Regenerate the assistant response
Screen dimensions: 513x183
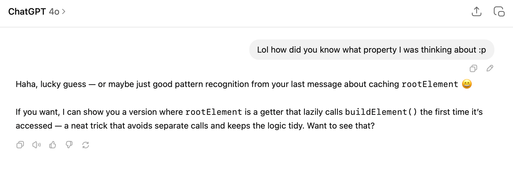click(x=86, y=145)
